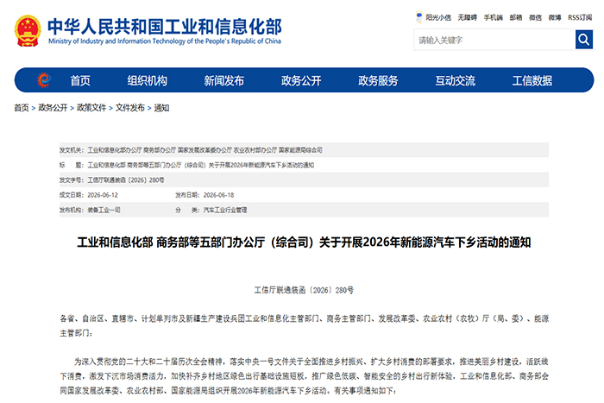Click into the 请输入关键字 search field
The image size is (604, 403).
[494, 40]
